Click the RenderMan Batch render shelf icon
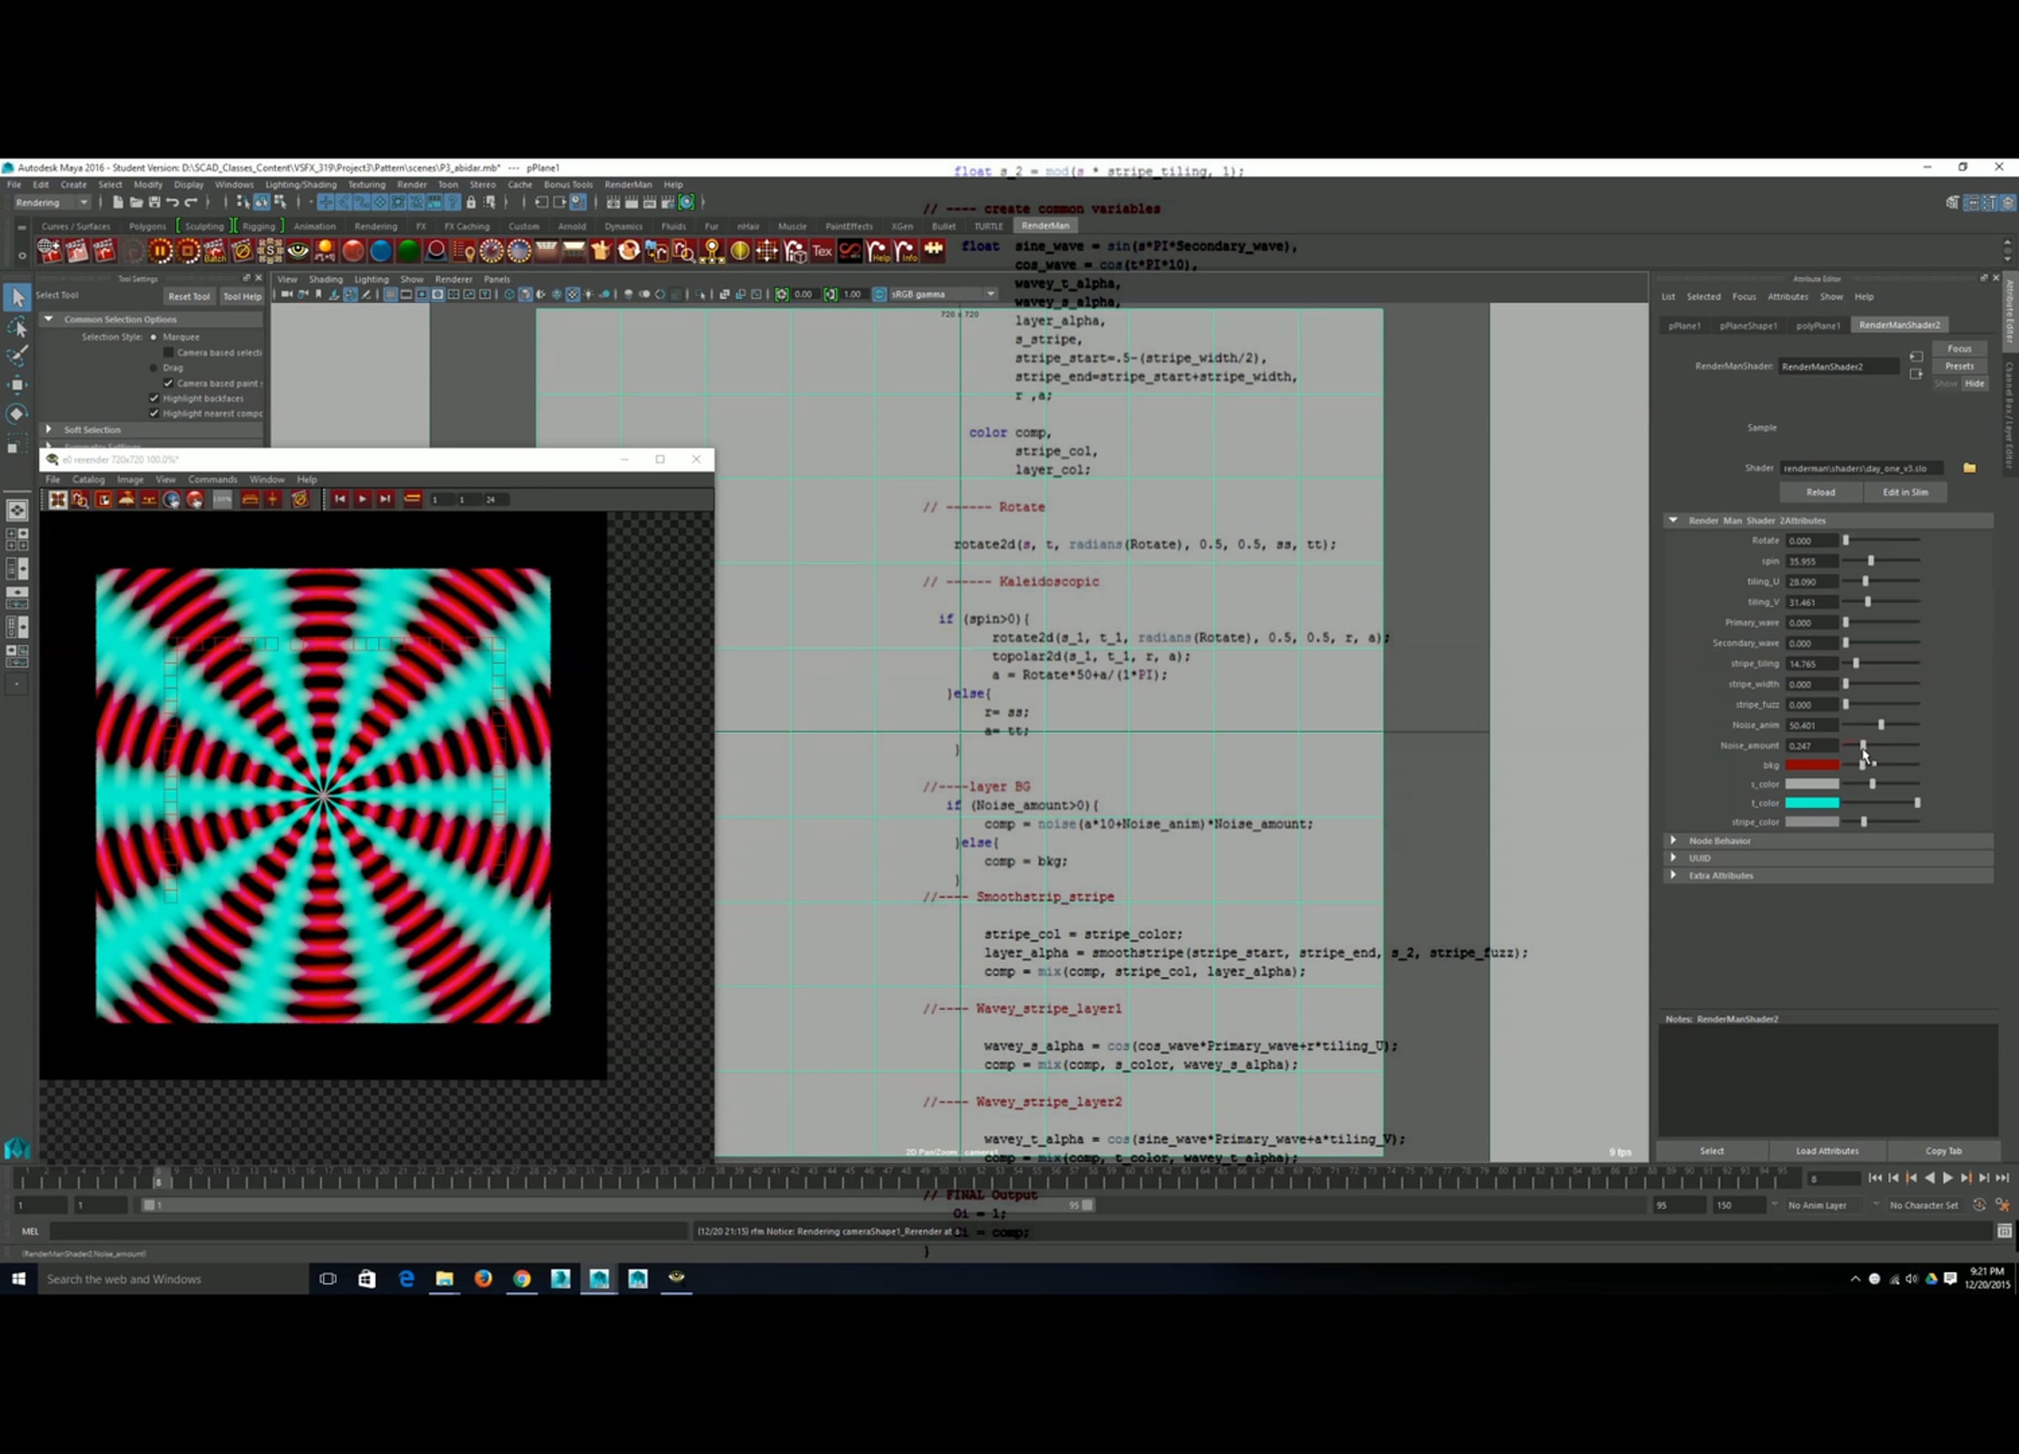 click(x=215, y=251)
